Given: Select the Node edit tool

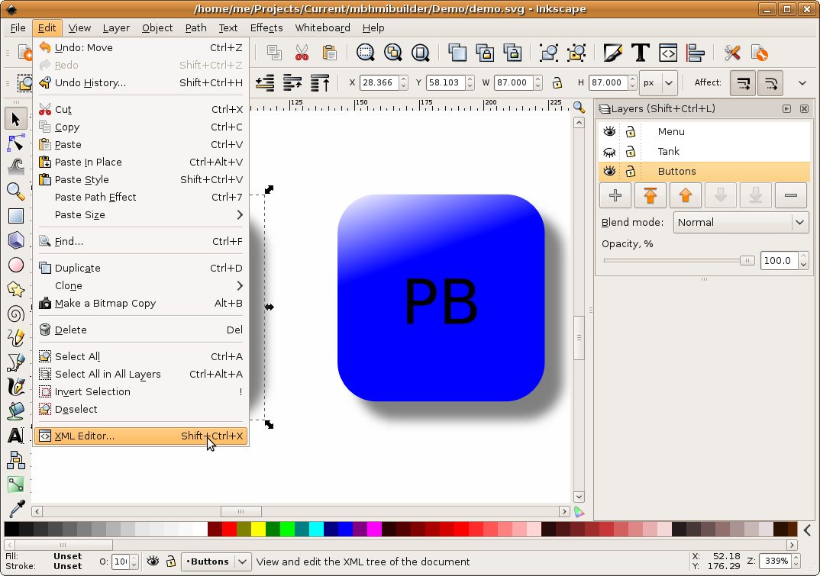Looking at the screenshot, I should pos(16,143).
